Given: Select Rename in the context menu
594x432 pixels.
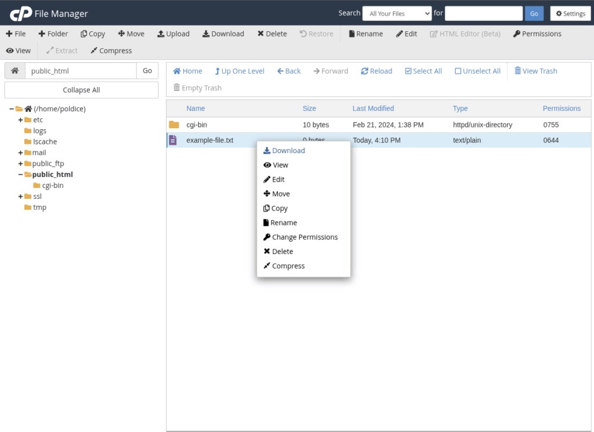Looking at the screenshot, I should tap(283, 223).
